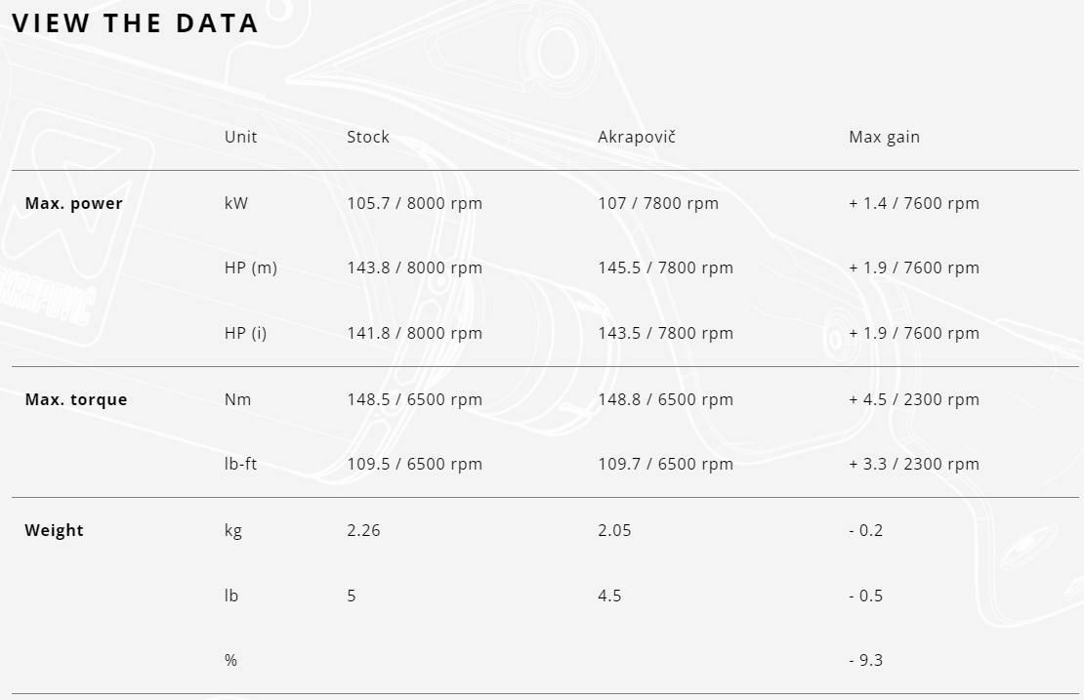This screenshot has width=1084, height=700.
Task: Click the Stock column header
Action: pos(367,137)
